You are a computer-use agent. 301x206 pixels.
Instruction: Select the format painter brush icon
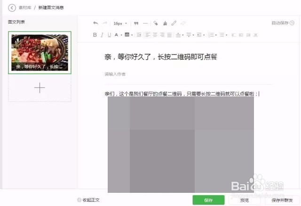tap(165, 23)
